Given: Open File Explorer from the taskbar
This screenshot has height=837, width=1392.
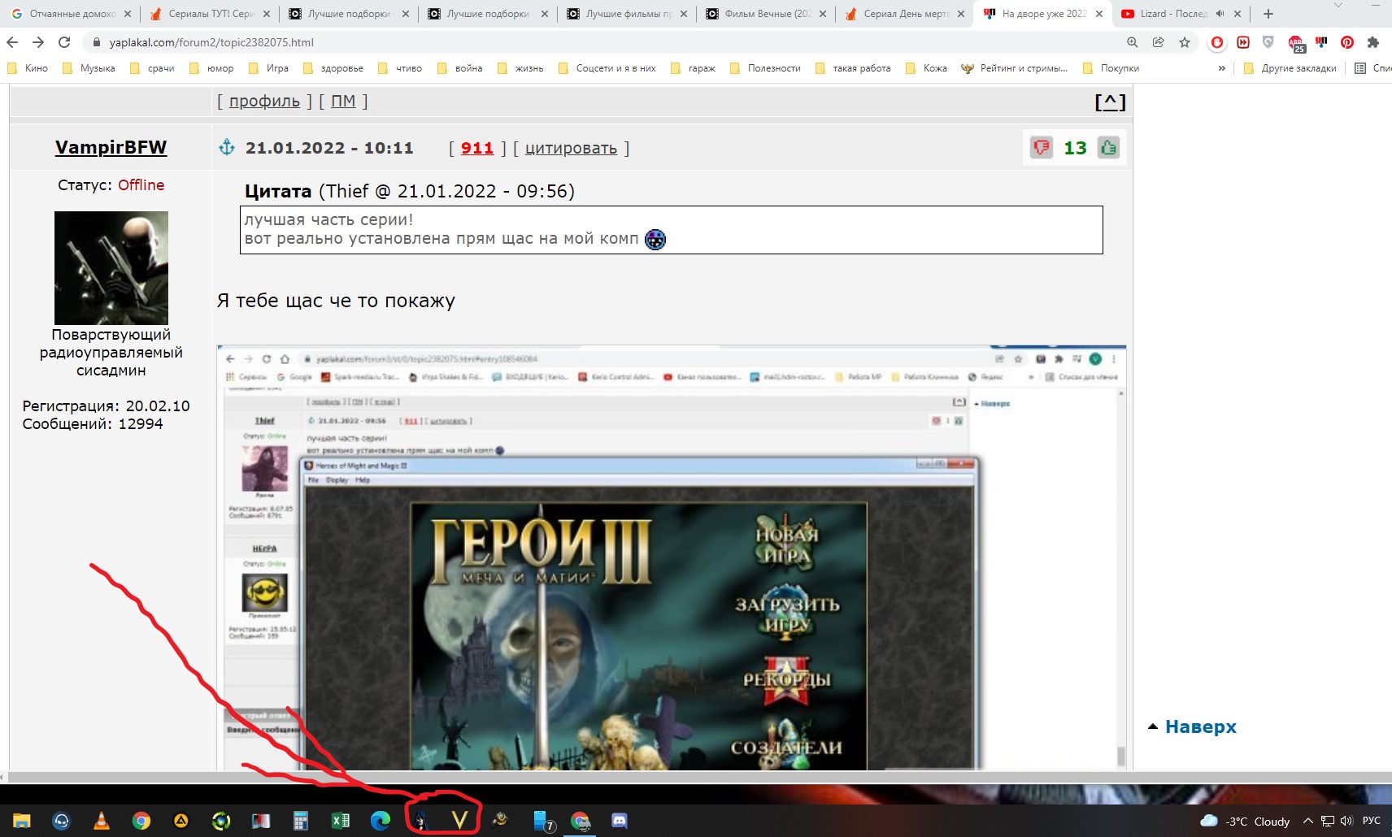Looking at the screenshot, I should (x=22, y=821).
